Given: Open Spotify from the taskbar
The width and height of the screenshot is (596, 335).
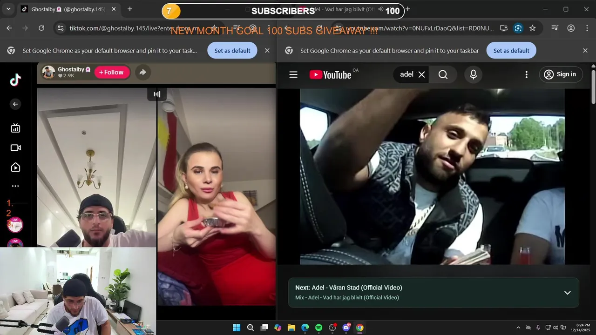Looking at the screenshot, I should 318,328.
